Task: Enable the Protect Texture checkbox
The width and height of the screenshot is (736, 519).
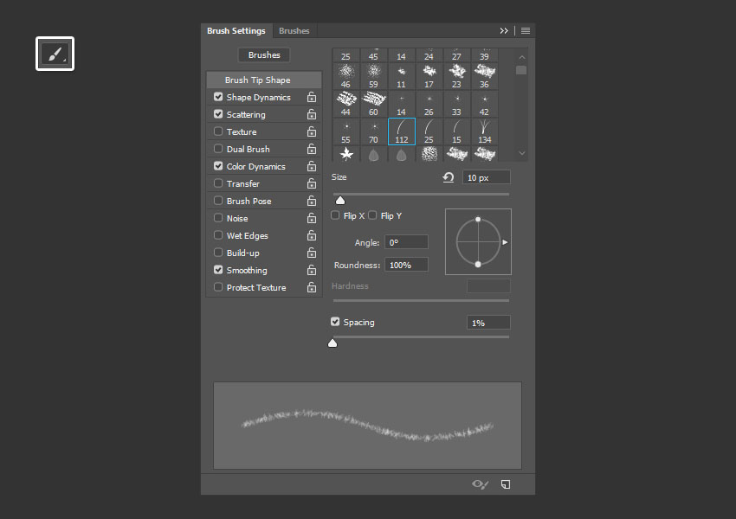Action: (218, 287)
